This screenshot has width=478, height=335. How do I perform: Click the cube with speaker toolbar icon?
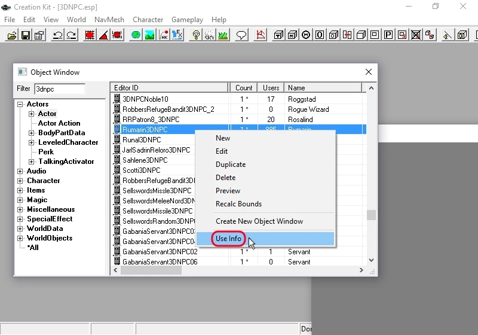462,35
